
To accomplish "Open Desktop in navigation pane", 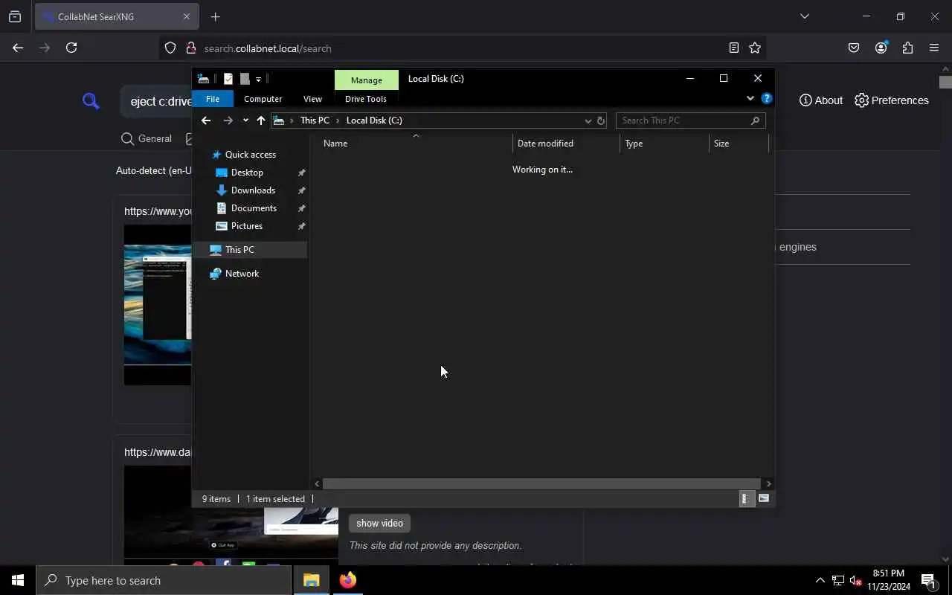I will click(x=247, y=173).
